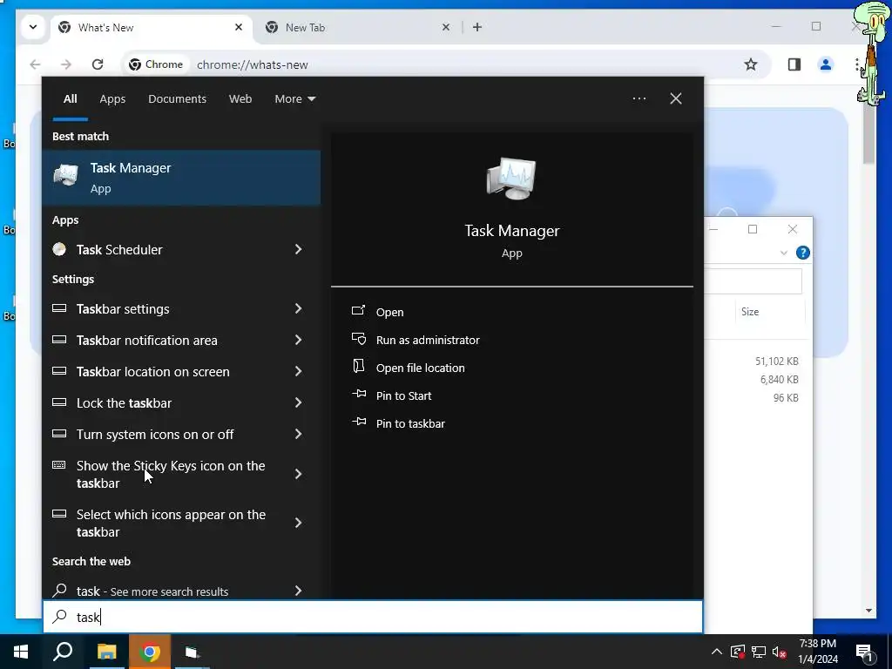Open Select which icons appear on the taskbar
Viewport: 892px width, 669px height.
(181, 523)
